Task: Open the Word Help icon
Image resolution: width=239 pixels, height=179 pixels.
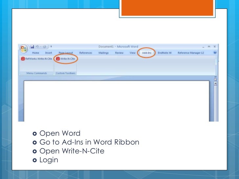Action: pyautogui.click(x=215, y=53)
